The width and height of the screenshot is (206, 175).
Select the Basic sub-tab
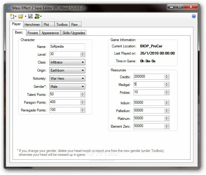click(x=19, y=32)
